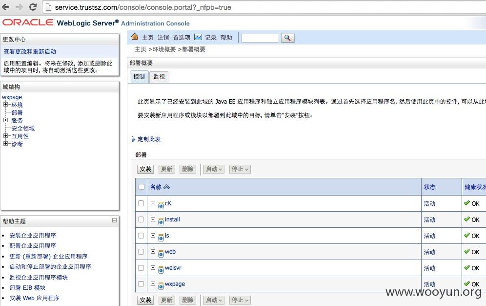Click the toolbar search input field
The width and height of the screenshot is (486, 306).
tap(260, 38)
